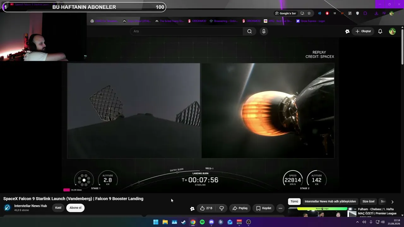
Task: Open the Fulham - Chelsea video title
Action: (377, 211)
